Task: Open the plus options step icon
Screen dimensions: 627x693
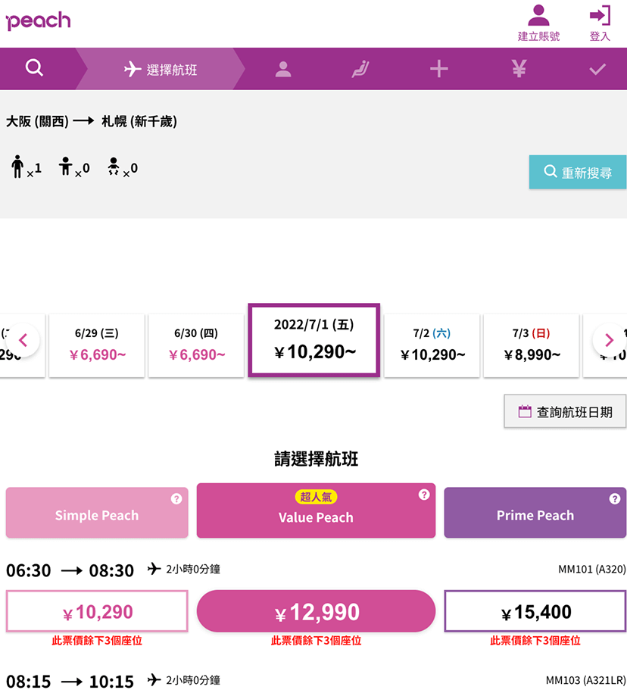Action: (x=438, y=69)
